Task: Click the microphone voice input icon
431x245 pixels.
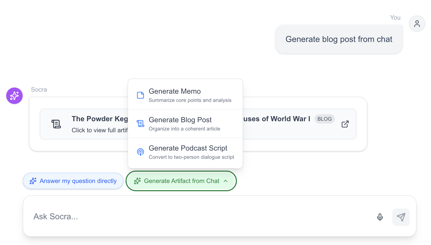Action: (x=380, y=217)
